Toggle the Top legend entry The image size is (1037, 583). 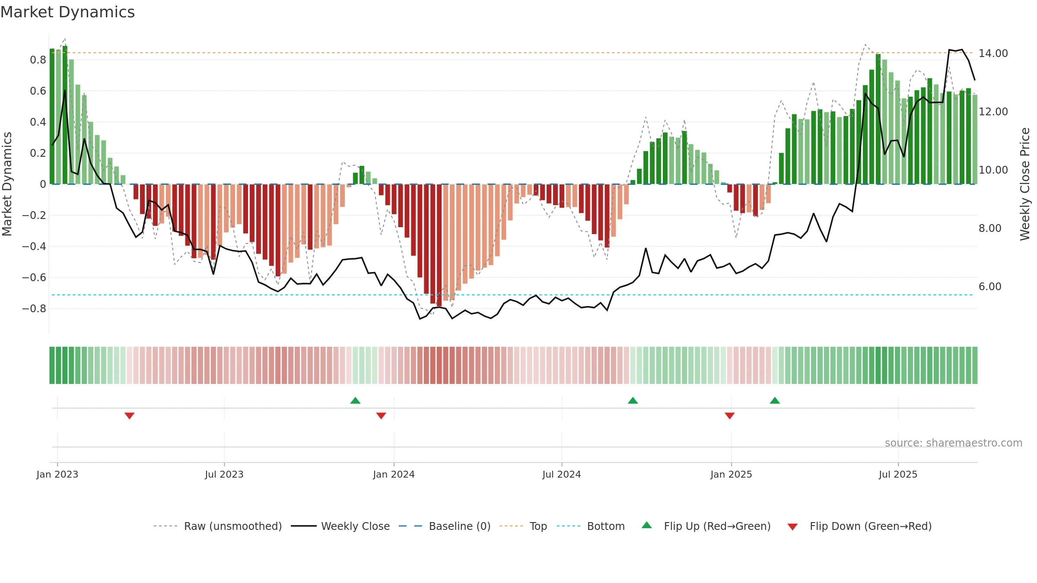pyautogui.click(x=523, y=526)
